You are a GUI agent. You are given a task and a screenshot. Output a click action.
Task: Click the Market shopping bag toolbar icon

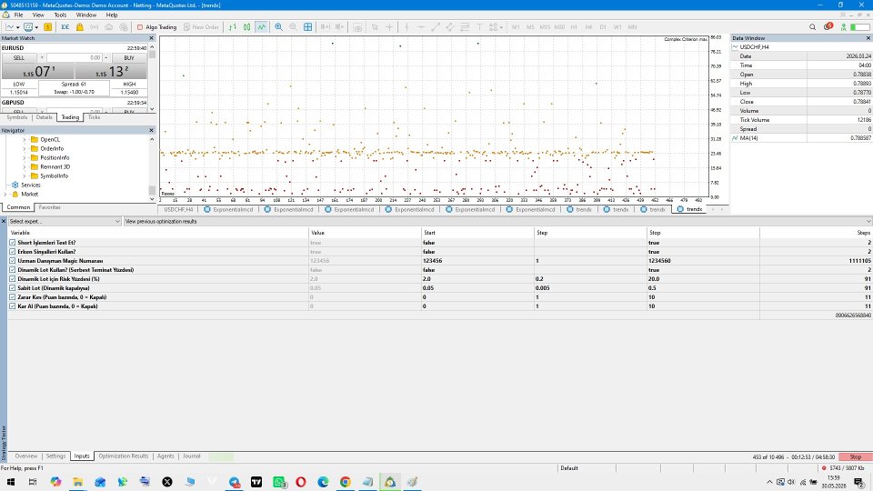pos(80,26)
